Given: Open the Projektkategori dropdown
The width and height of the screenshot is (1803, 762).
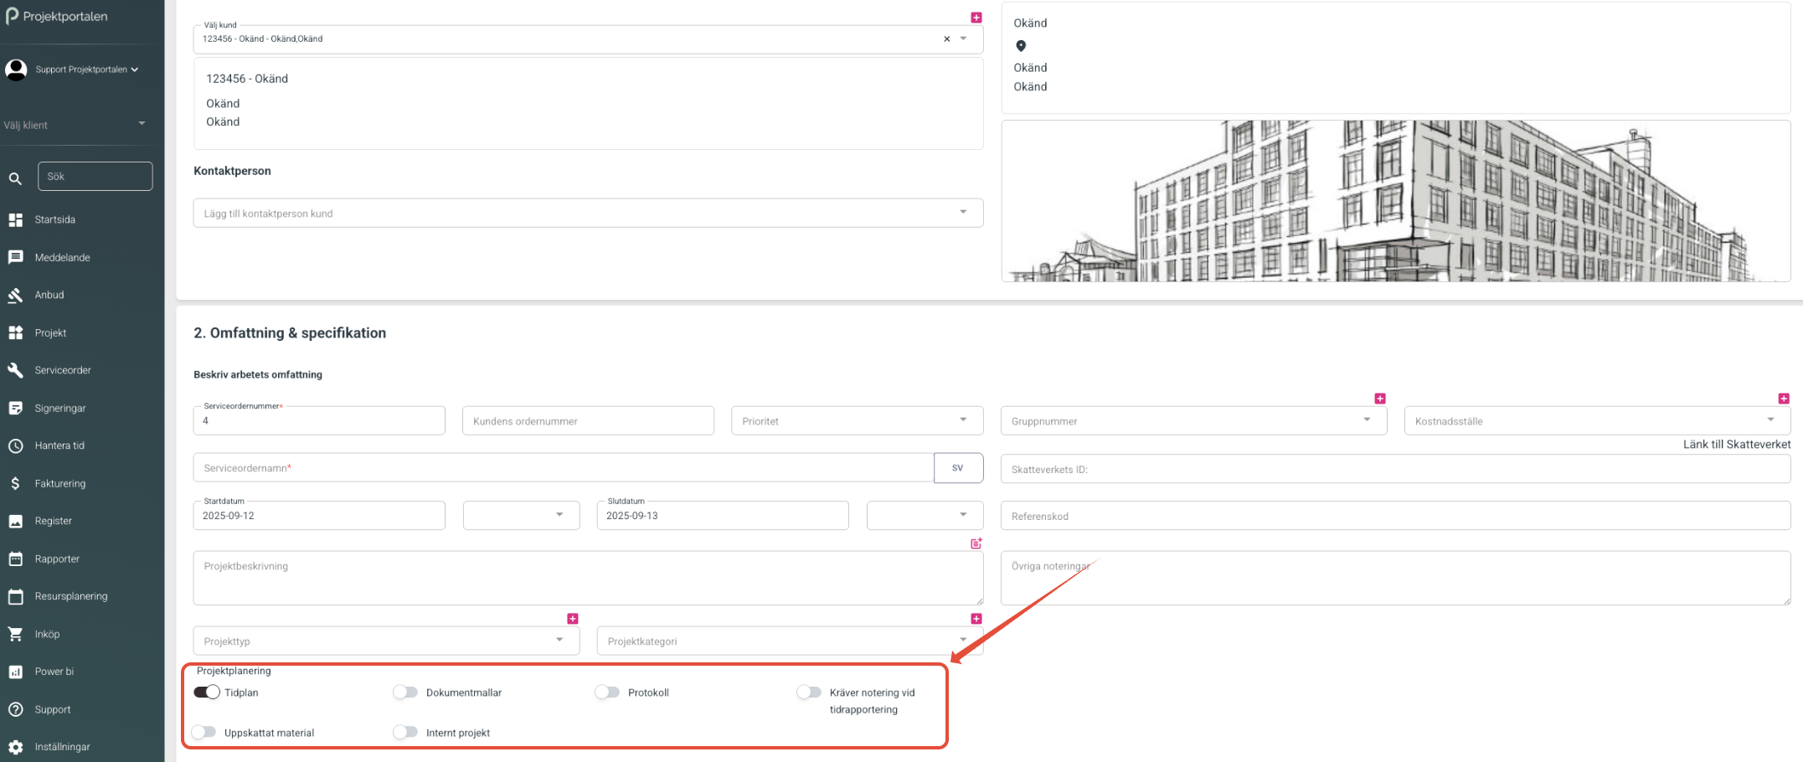Looking at the screenshot, I should (790, 641).
